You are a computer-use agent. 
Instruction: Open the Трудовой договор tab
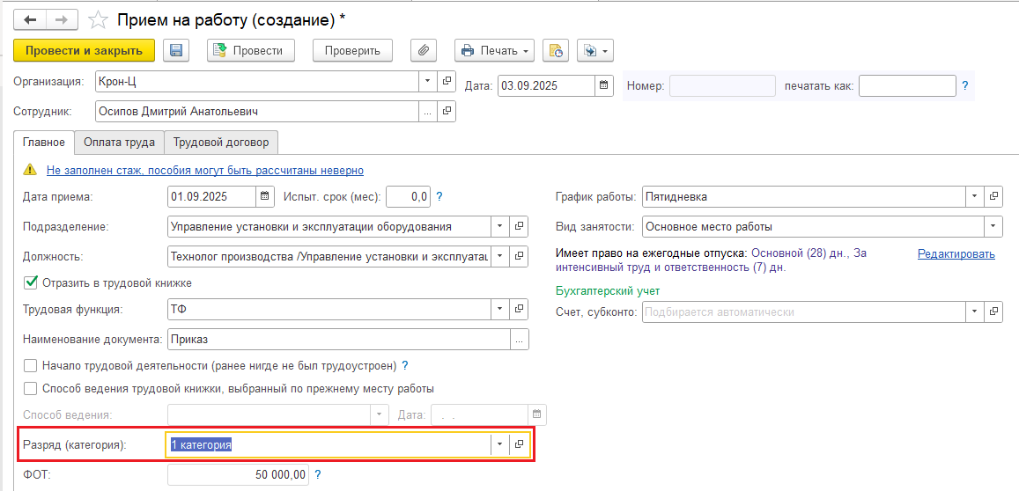click(x=221, y=142)
